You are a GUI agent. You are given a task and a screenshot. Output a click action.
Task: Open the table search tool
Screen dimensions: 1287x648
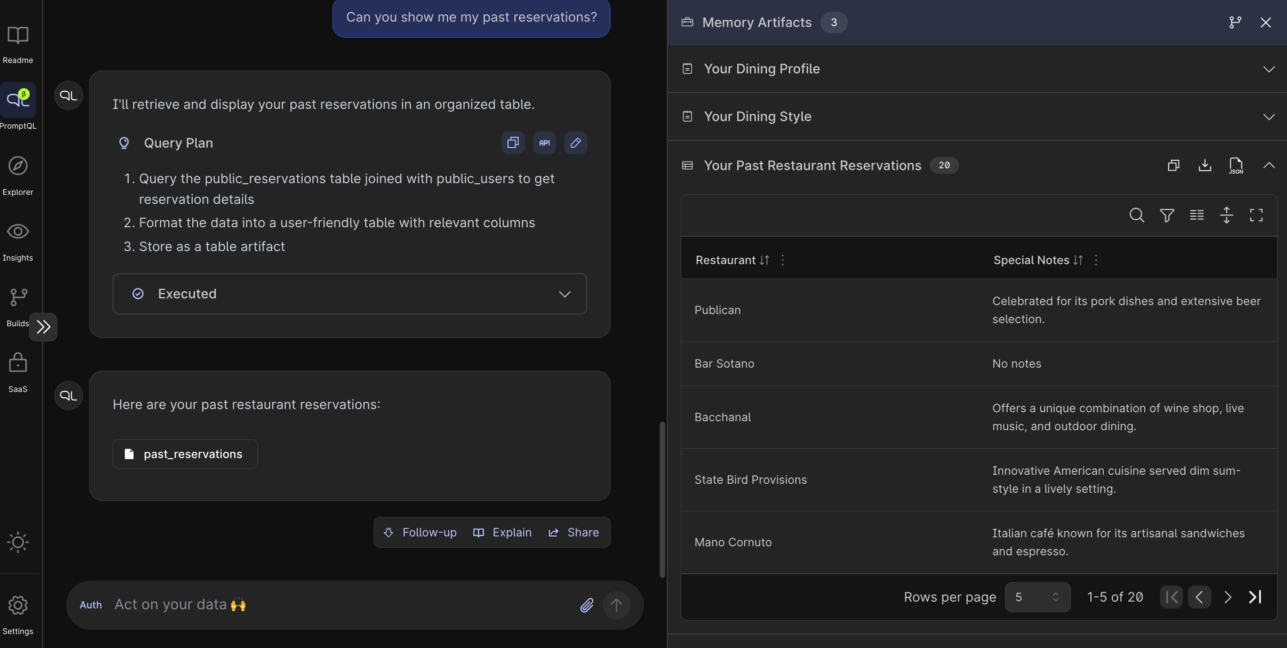click(1137, 215)
